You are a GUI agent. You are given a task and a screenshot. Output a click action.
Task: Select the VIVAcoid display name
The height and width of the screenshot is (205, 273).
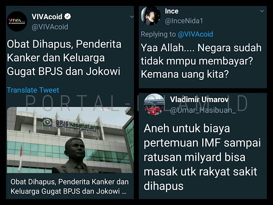coord(47,17)
